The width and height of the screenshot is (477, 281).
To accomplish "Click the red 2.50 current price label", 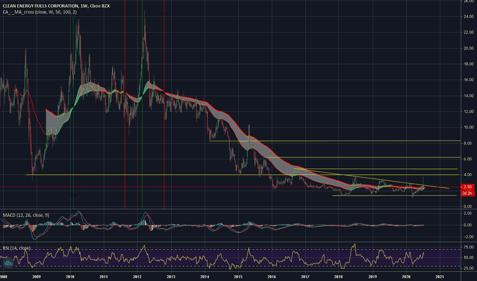I will (468, 187).
